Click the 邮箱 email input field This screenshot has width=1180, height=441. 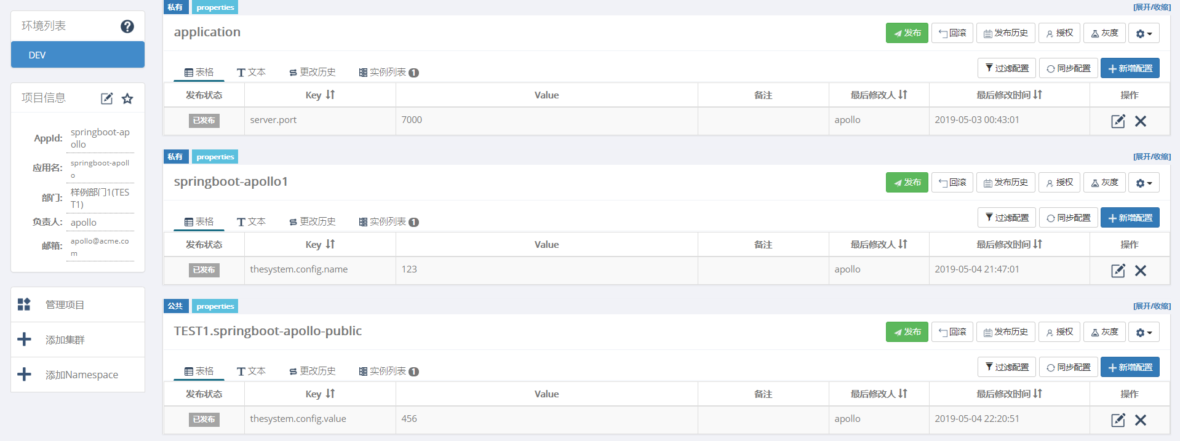100,245
